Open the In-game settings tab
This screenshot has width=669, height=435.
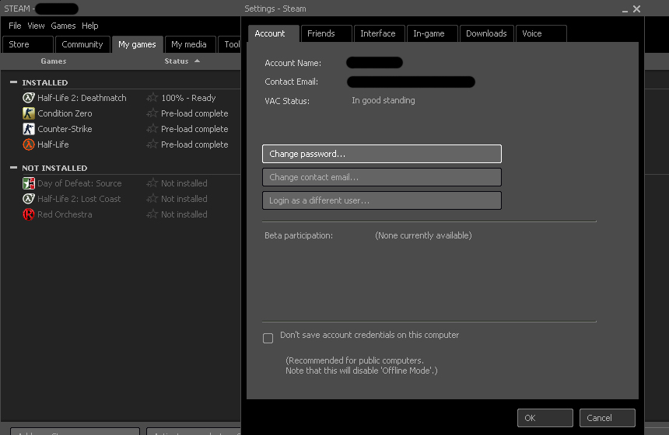click(x=433, y=33)
